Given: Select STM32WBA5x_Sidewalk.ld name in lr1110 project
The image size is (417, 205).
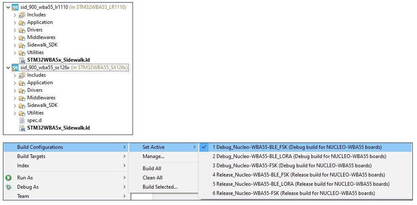Looking at the screenshot, I should point(58,60).
